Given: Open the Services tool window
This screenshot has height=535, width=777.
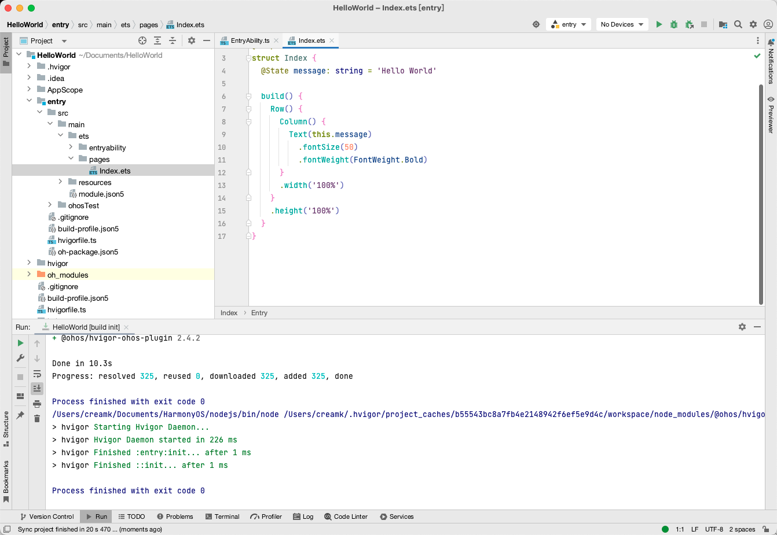Looking at the screenshot, I should [x=397, y=516].
